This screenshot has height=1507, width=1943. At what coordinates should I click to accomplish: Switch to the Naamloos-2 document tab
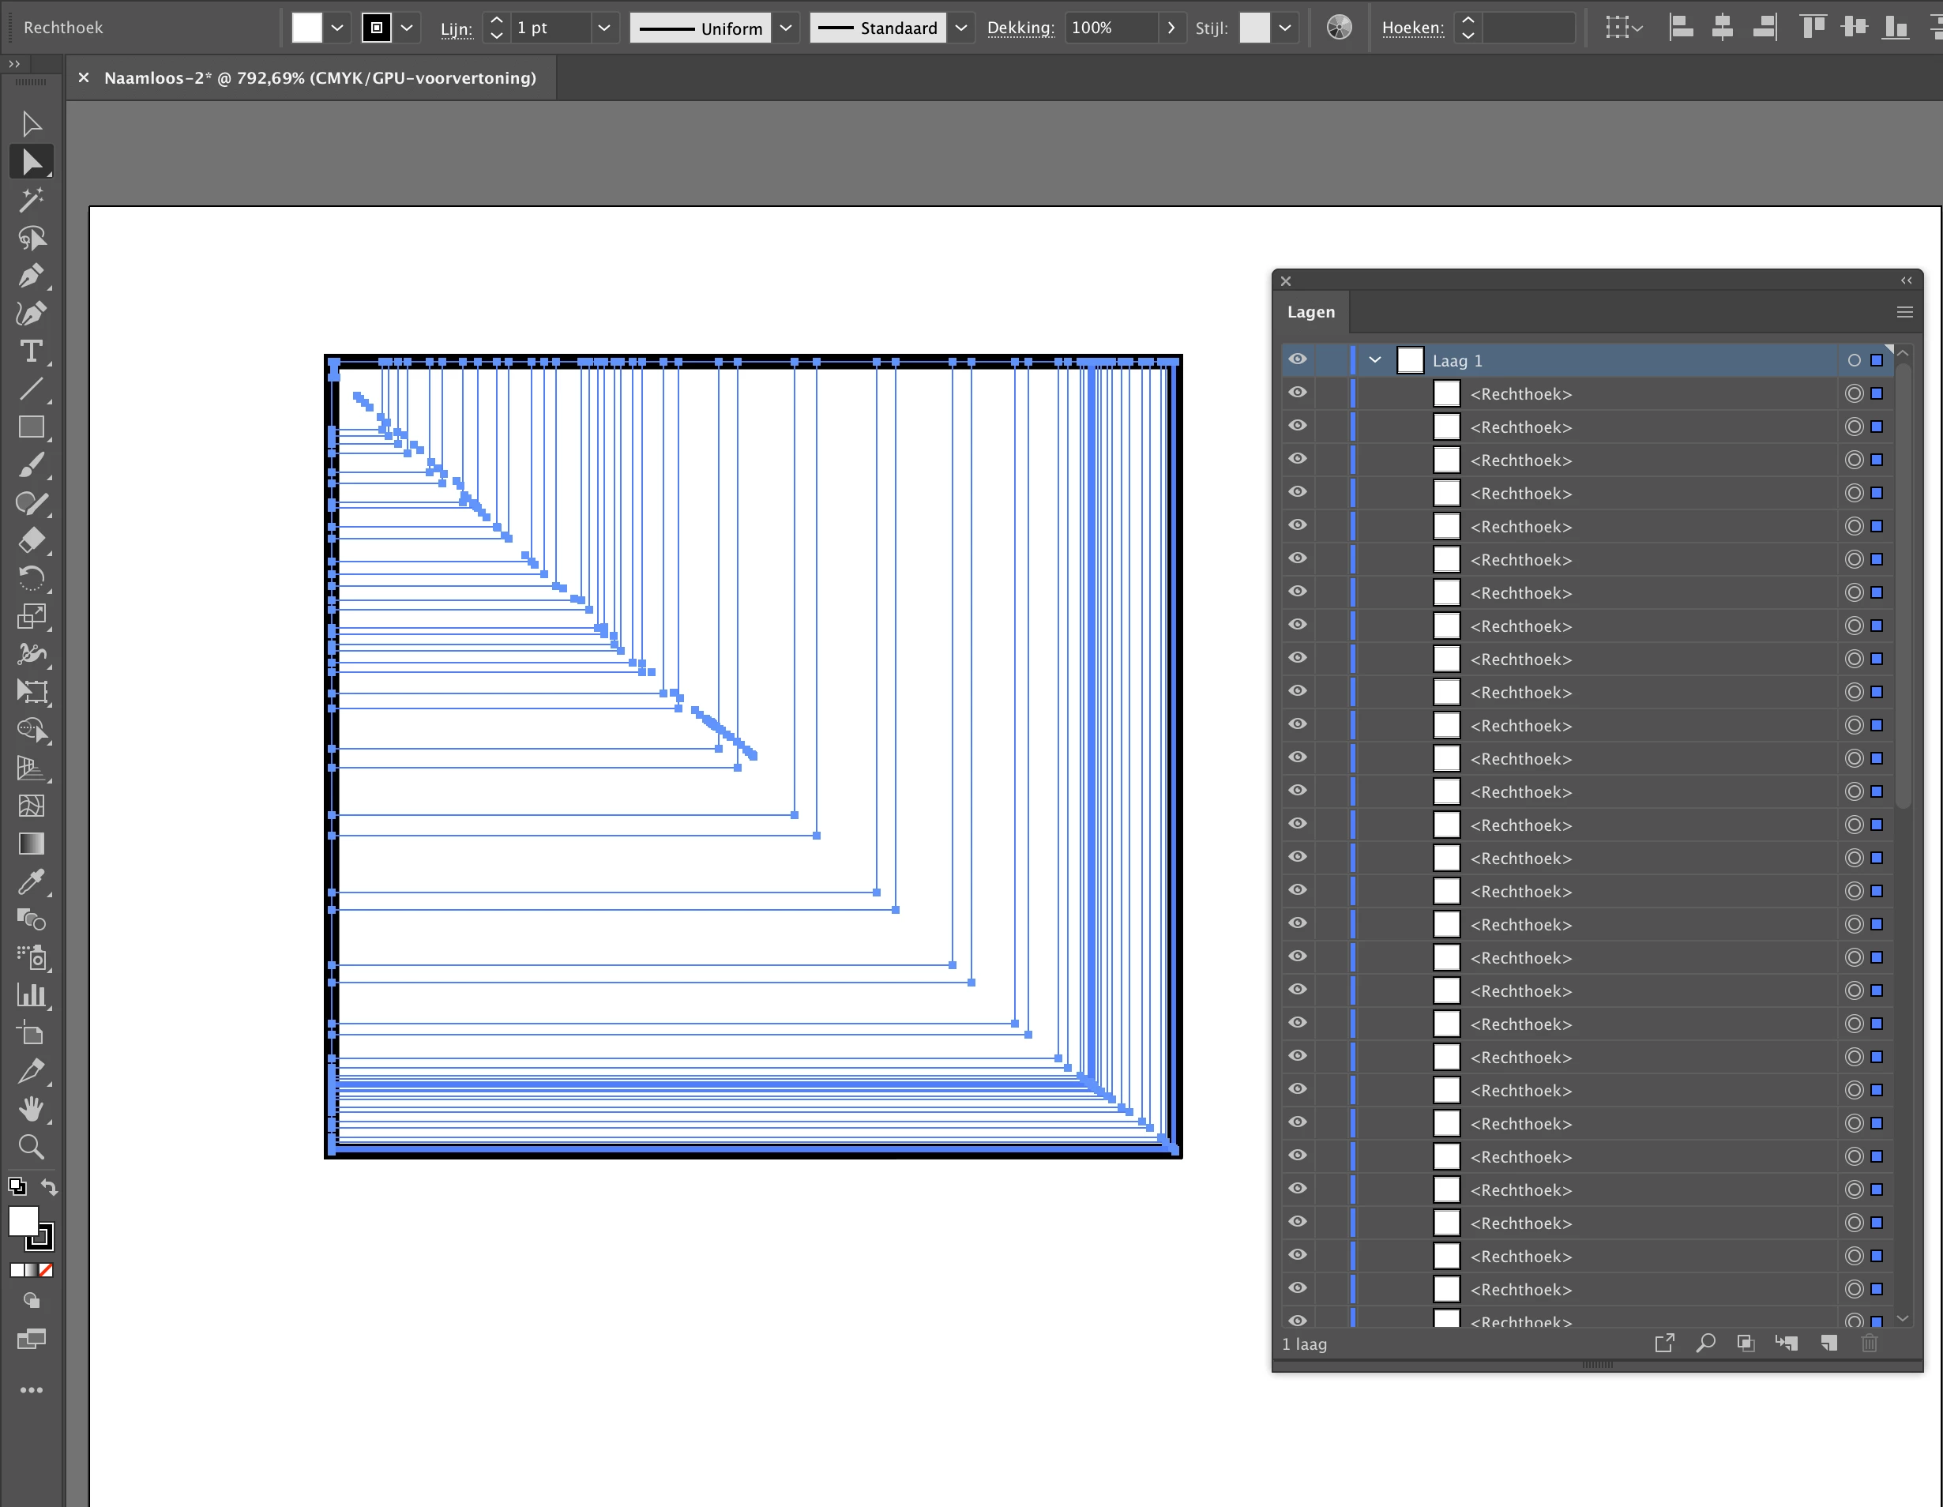tap(319, 78)
